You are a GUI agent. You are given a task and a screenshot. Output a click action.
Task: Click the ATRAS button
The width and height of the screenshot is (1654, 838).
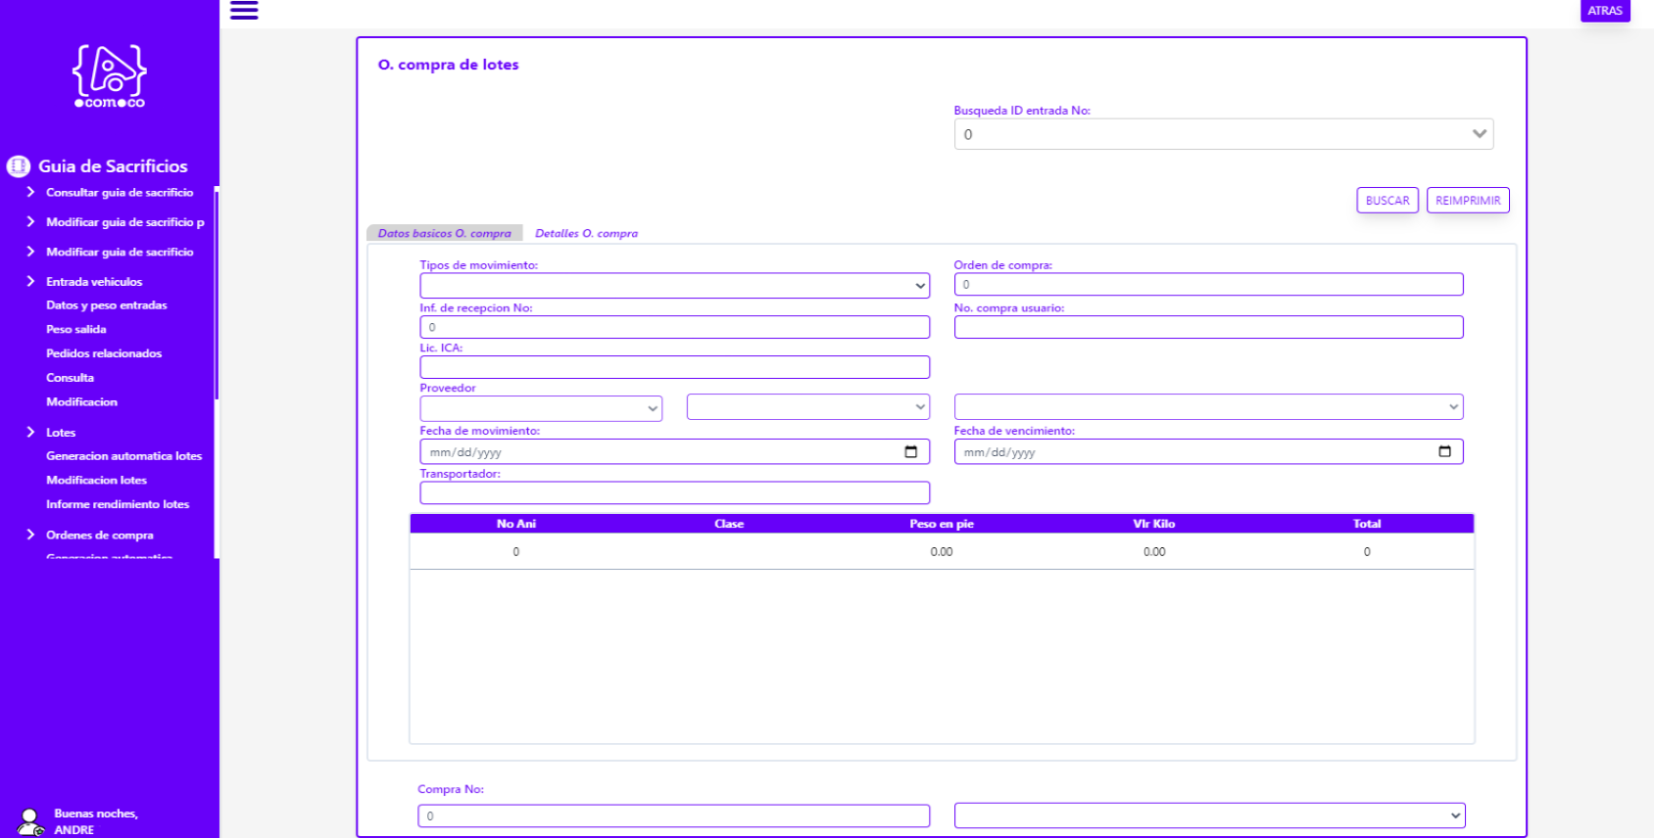coord(1604,11)
